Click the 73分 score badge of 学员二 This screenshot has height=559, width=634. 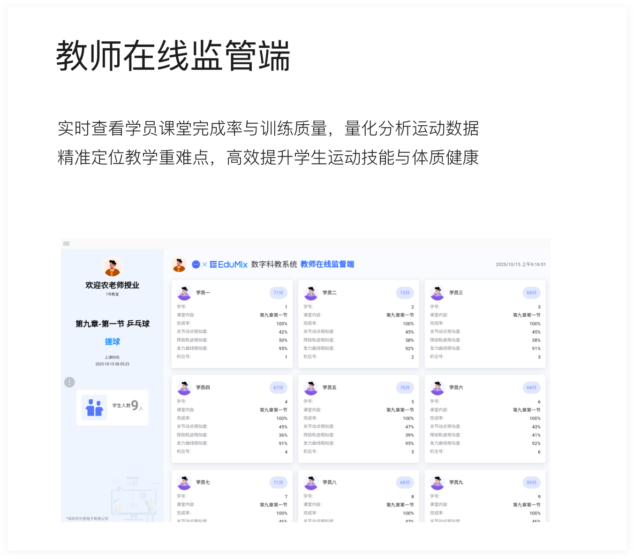click(x=405, y=293)
